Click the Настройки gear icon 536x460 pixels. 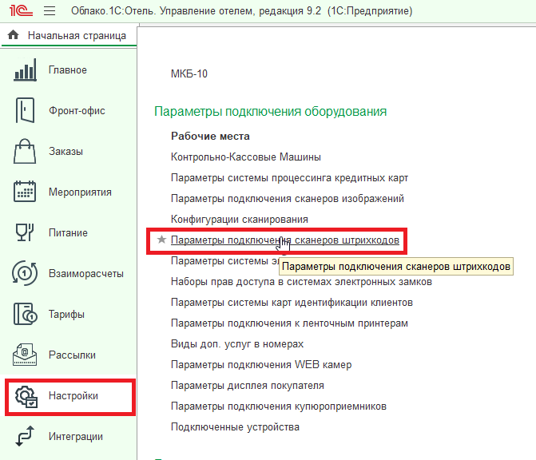[x=26, y=396]
